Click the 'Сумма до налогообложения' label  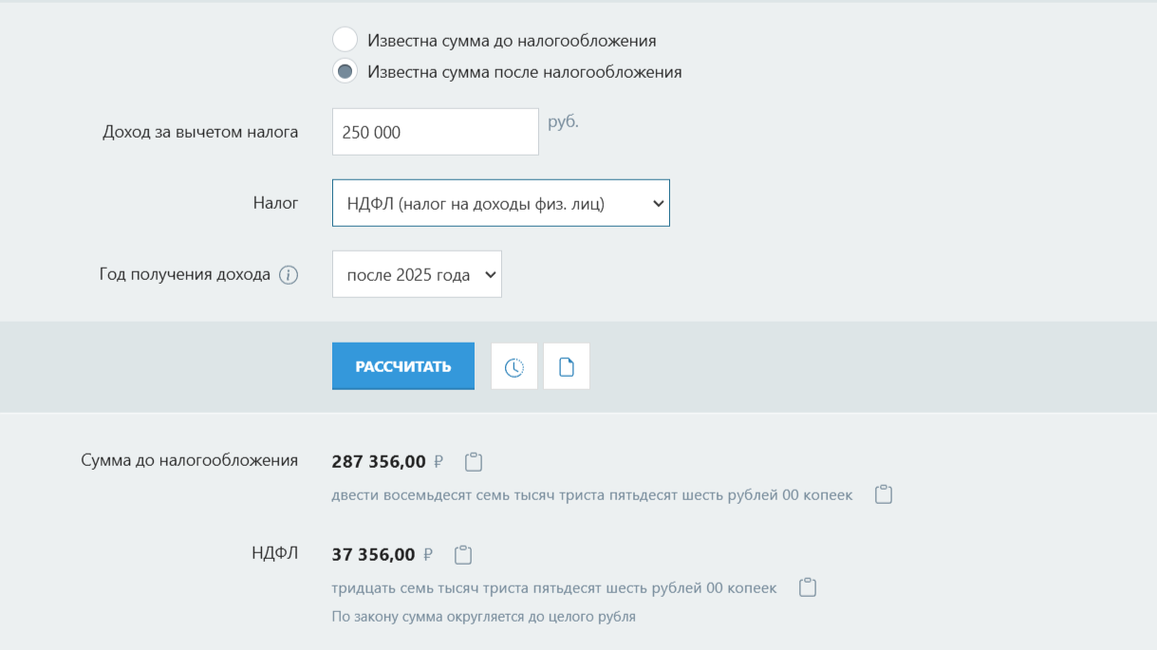click(190, 460)
